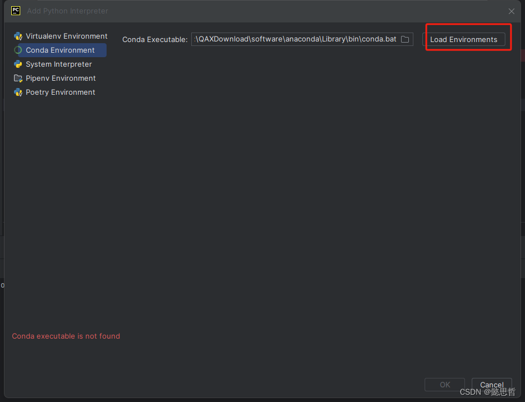Switch to Poetry Environment

point(60,93)
